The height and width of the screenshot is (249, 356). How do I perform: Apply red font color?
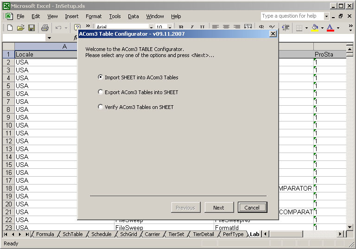pyautogui.click(x=330, y=28)
